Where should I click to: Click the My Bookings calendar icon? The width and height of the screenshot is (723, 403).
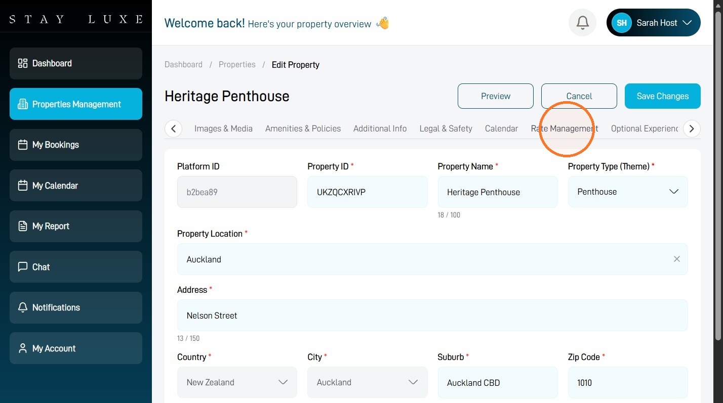click(23, 145)
